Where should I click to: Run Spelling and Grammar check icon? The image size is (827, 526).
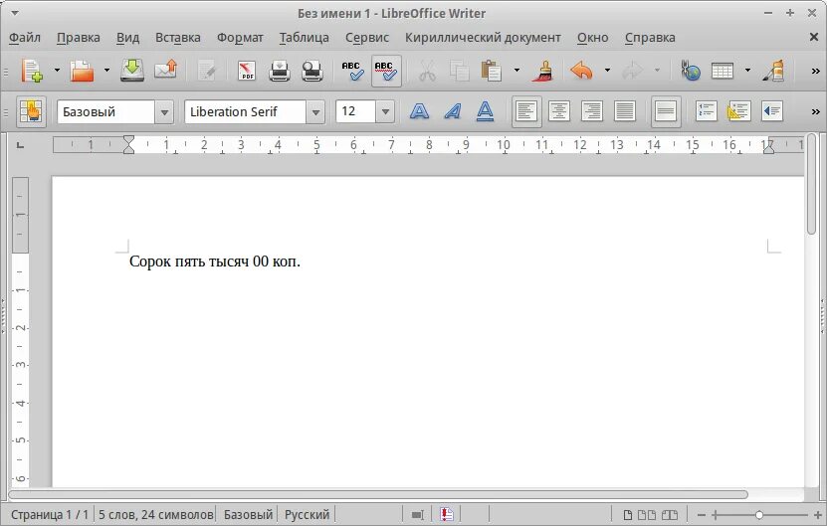(352, 70)
